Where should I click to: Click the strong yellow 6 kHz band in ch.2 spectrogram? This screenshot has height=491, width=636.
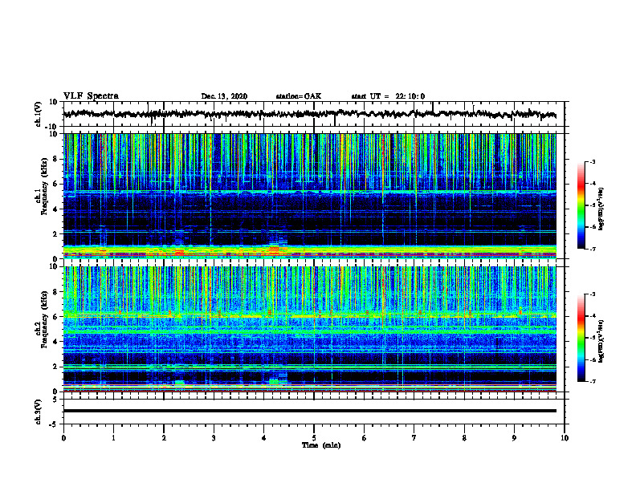(310, 315)
